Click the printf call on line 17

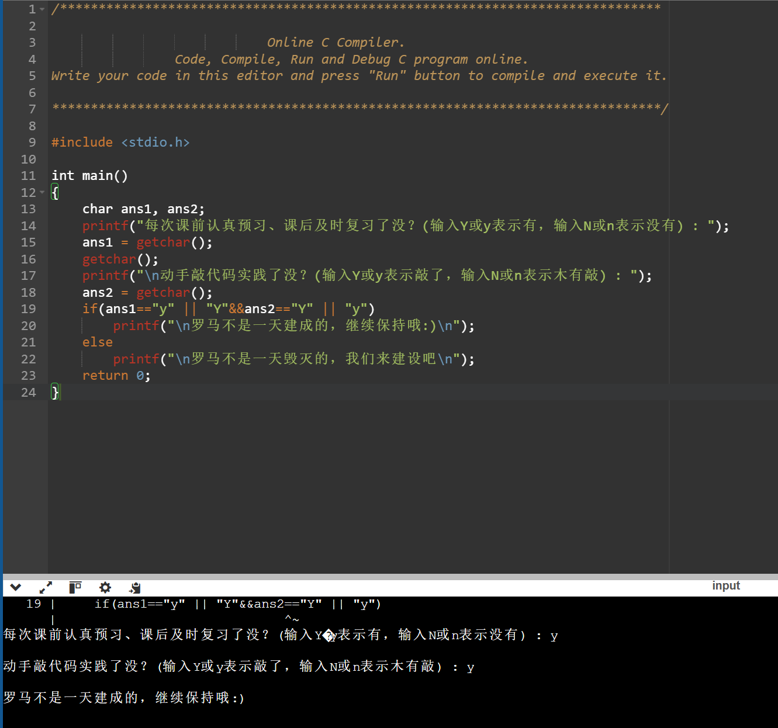tap(367, 276)
